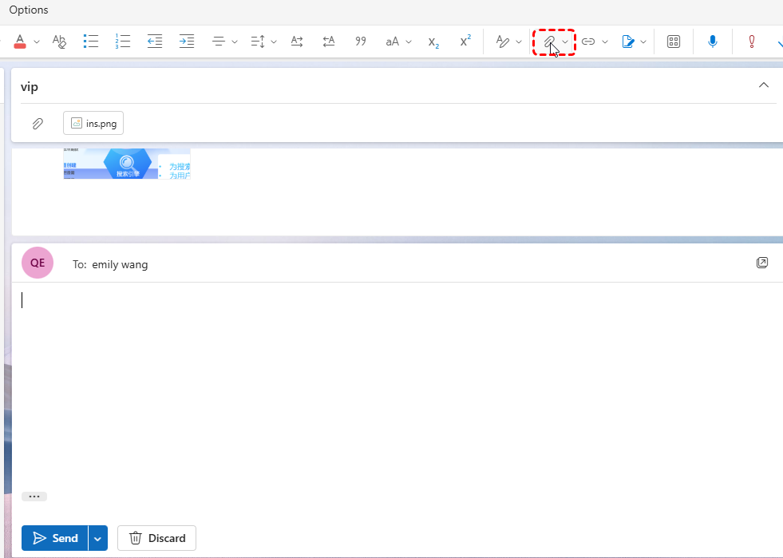Open the Options ribbon tab

click(29, 10)
